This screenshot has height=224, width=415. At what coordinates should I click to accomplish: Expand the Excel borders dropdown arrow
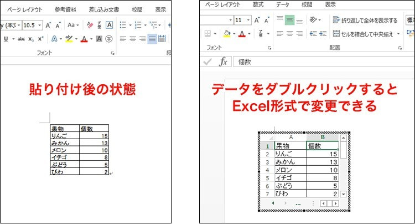tap(216, 34)
